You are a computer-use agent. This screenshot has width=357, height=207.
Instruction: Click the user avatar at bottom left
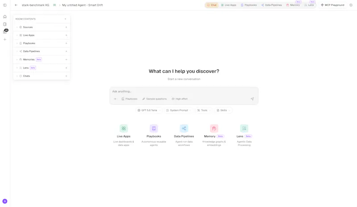point(5,201)
